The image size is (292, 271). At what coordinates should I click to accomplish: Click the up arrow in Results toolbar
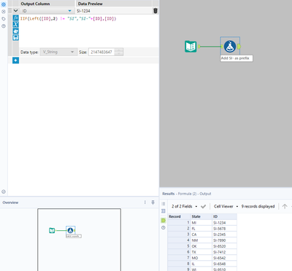[285, 206]
